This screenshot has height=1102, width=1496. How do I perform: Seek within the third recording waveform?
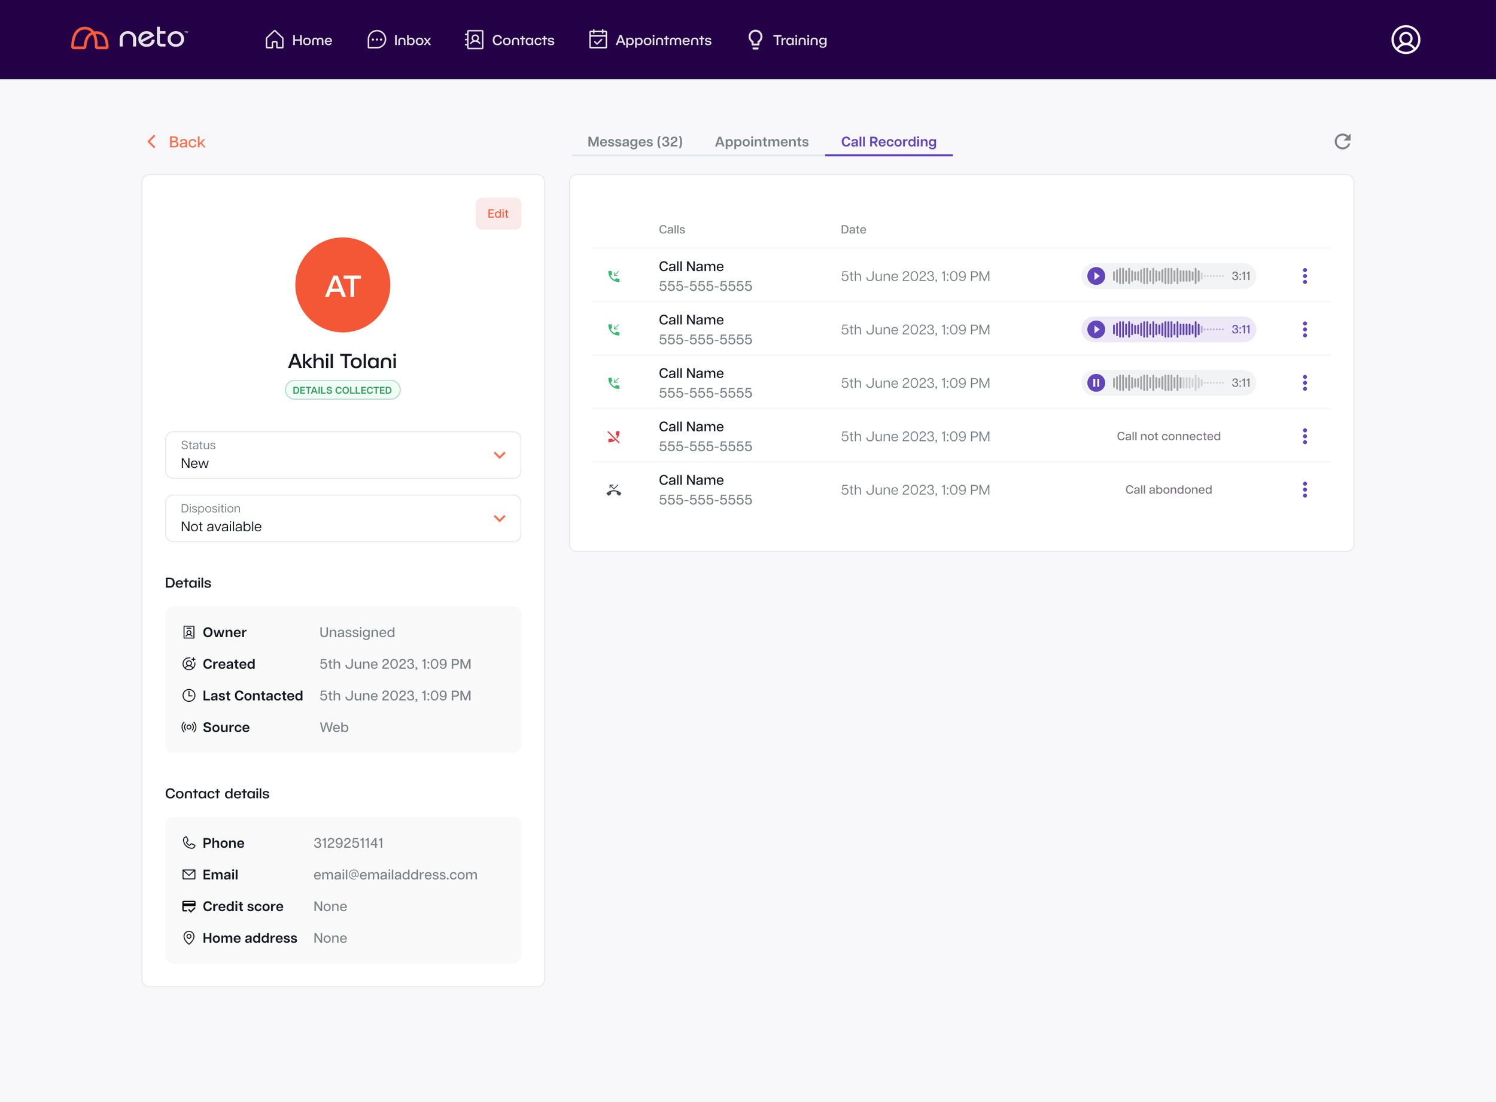(1167, 383)
